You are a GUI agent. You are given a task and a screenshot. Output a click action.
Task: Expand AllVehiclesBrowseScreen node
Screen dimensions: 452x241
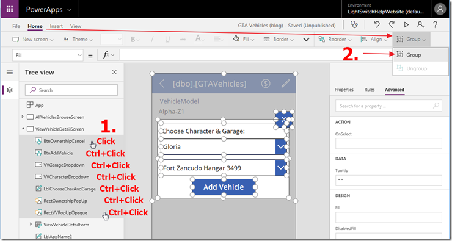pos(23,117)
